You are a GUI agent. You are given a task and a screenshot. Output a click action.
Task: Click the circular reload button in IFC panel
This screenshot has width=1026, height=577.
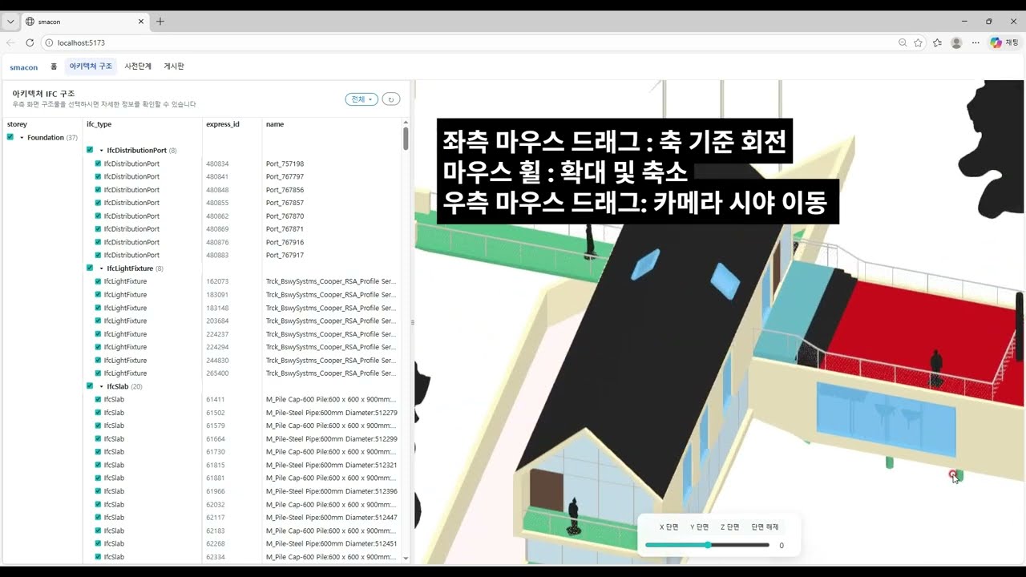tap(390, 99)
